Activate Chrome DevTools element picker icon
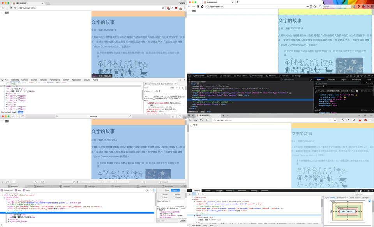Screen dimensions: 374x227 pyautogui.click(x=2, y=80)
